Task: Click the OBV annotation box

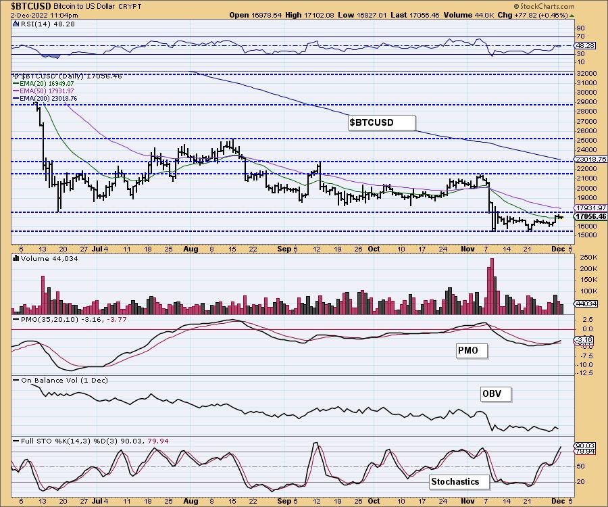Action: pyautogui.click(x=496, y=393)
